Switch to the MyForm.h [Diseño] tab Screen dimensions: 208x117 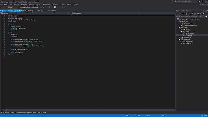tap(27, 11)
